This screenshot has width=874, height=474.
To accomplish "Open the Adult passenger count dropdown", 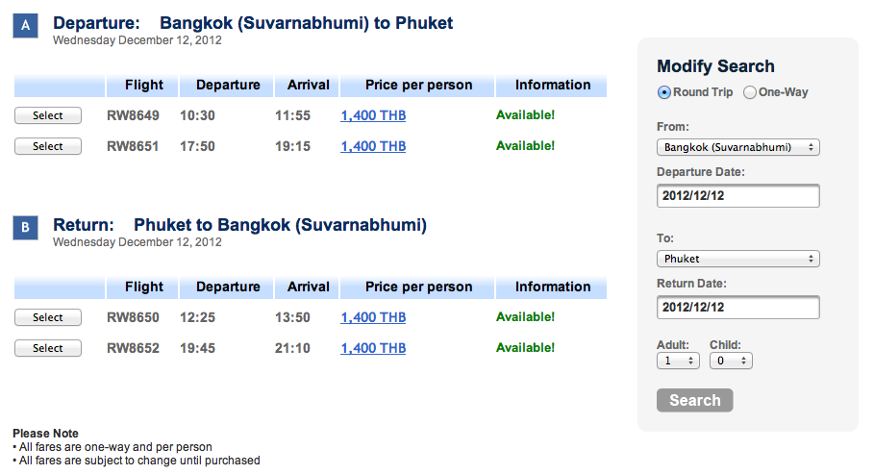I will click(x=678, y=361).
